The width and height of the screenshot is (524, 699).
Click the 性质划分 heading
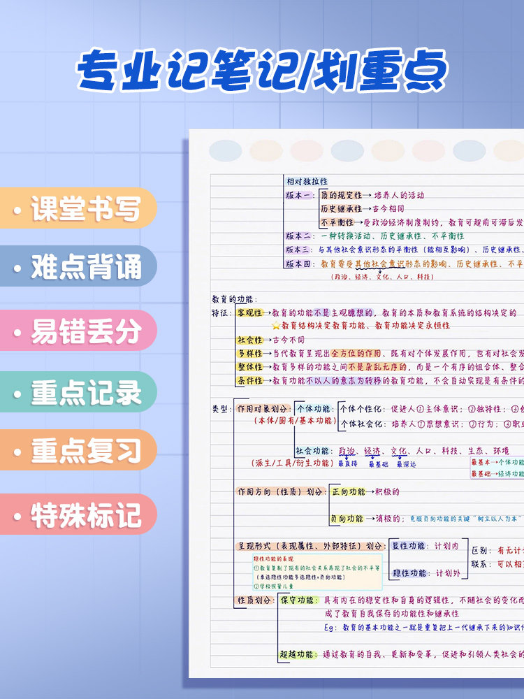[255, 600]
